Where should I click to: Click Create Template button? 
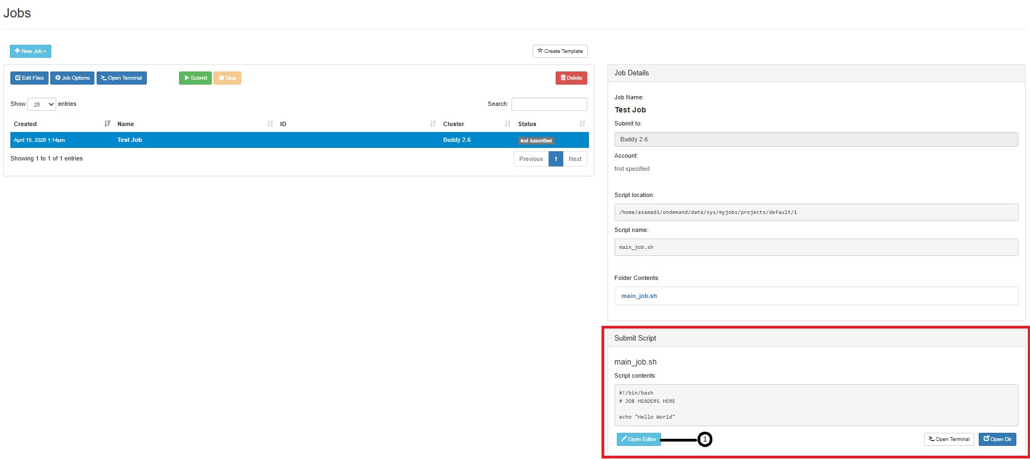click(560, 51)
